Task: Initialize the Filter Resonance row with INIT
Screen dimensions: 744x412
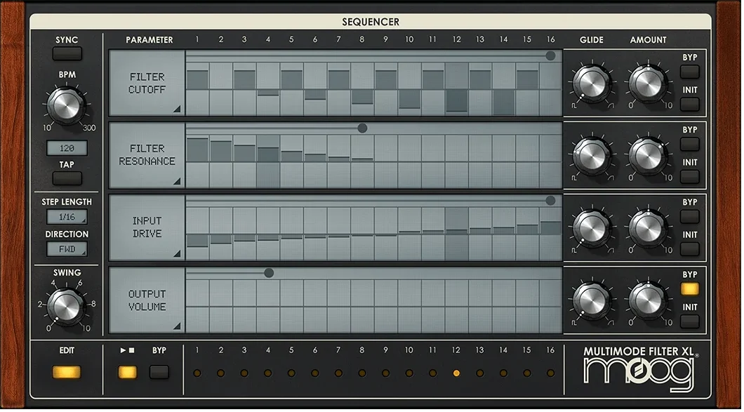Action: click(689, 177)
